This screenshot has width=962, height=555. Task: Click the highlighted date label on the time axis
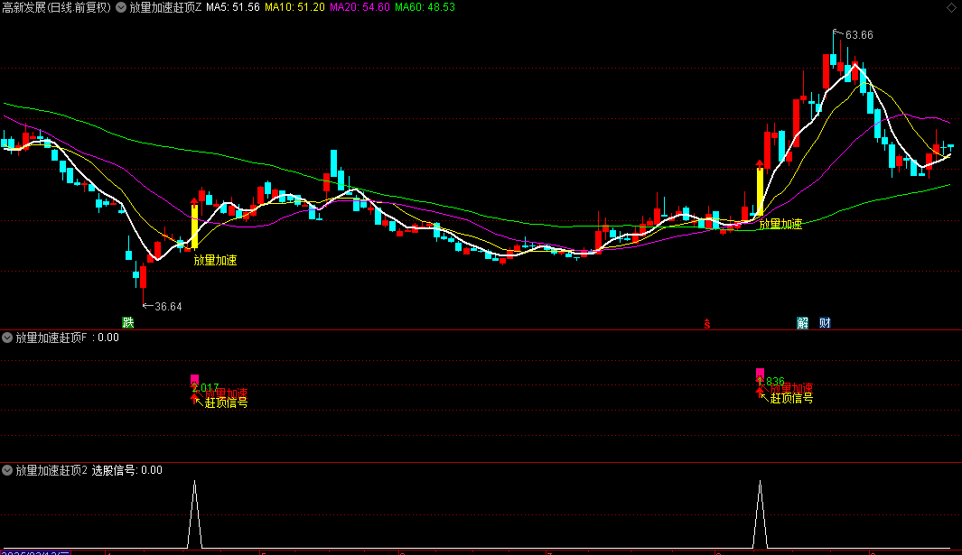click(36, 552)
